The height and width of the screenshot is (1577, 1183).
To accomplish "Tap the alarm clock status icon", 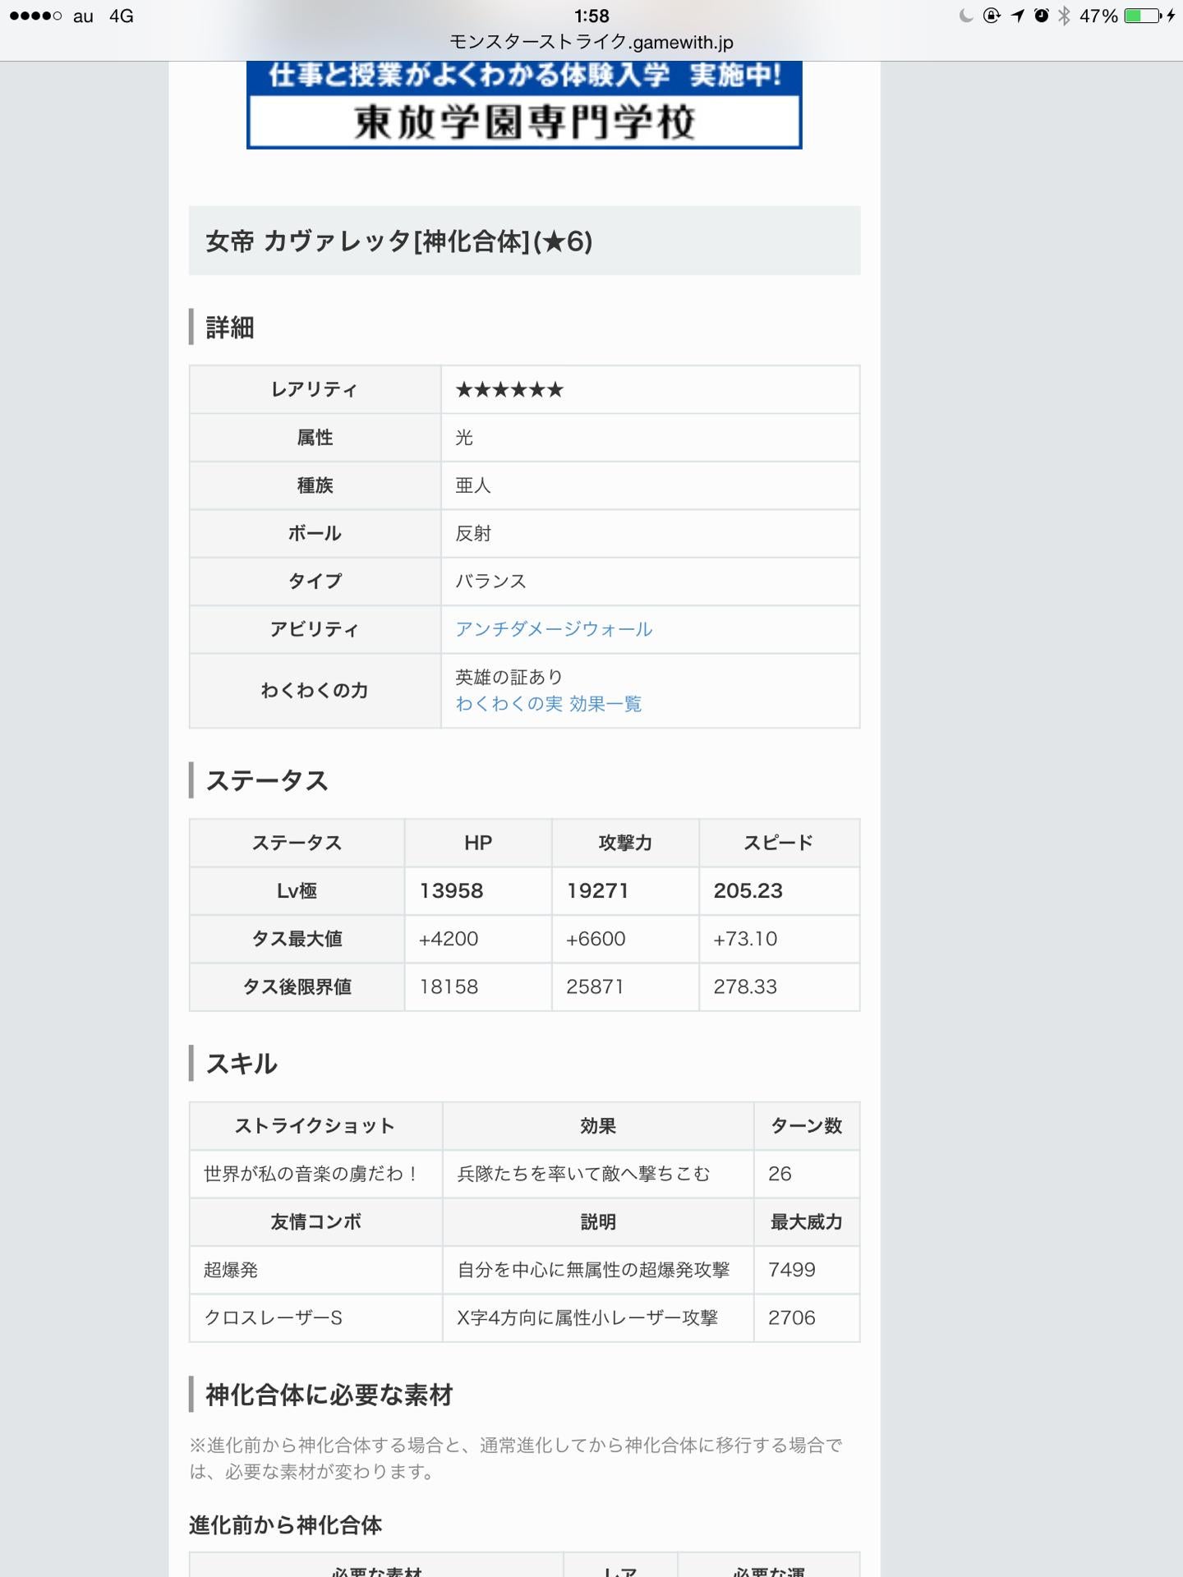I will [x=1041, y=16].
